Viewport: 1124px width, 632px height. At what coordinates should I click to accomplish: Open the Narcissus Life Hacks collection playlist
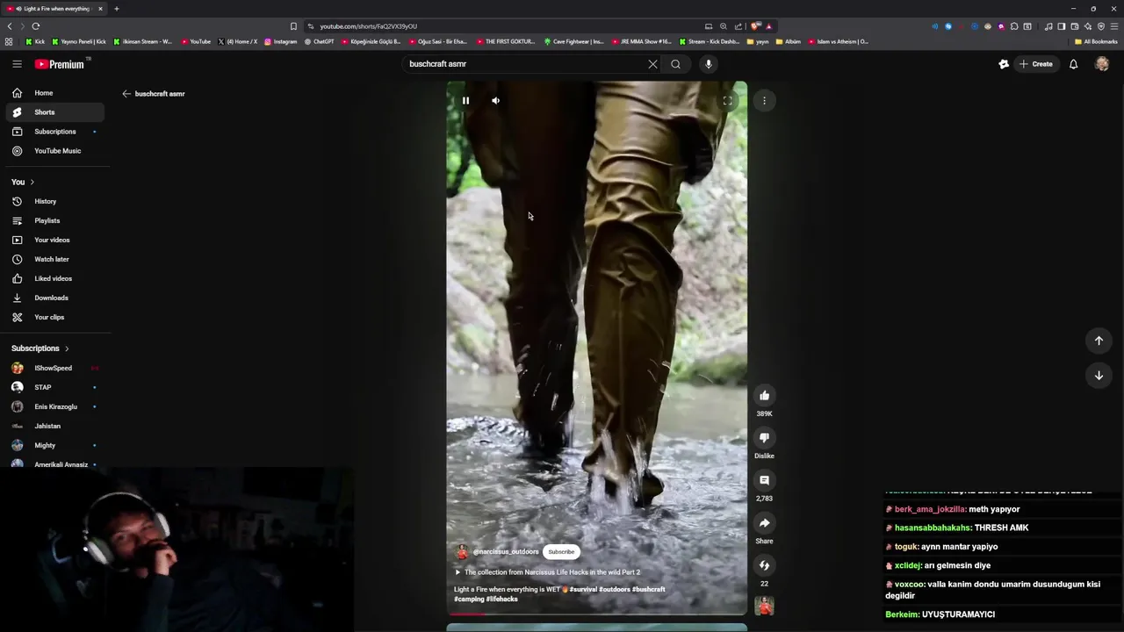(x=547, y=572)
